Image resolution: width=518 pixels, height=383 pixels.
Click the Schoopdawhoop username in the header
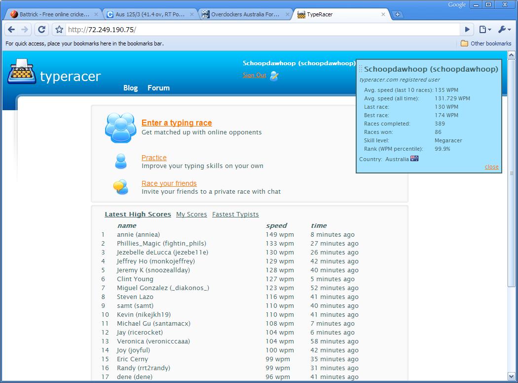coord(299,63)
